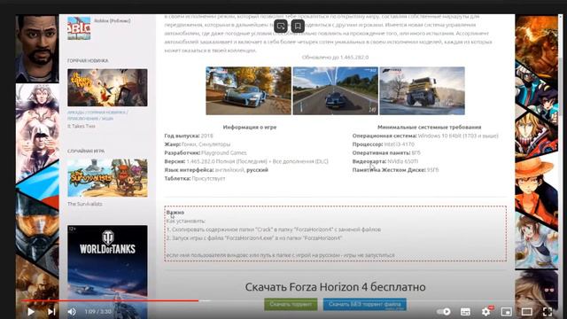Click 'Минимальные системные требования' heading
567x319 pixels.
tap(429, 128)
